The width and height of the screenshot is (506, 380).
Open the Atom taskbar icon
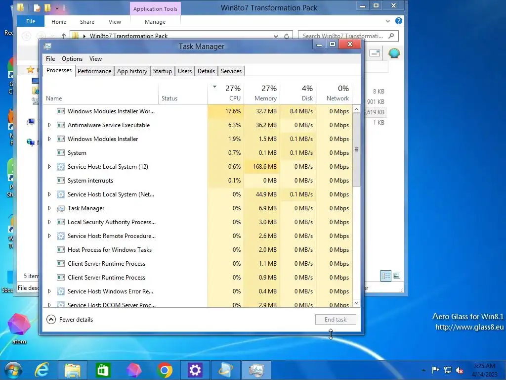(x=133, y=370)
